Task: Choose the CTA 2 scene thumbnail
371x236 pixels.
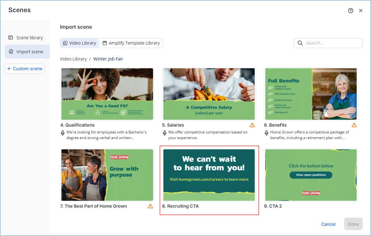Action: 311,175
